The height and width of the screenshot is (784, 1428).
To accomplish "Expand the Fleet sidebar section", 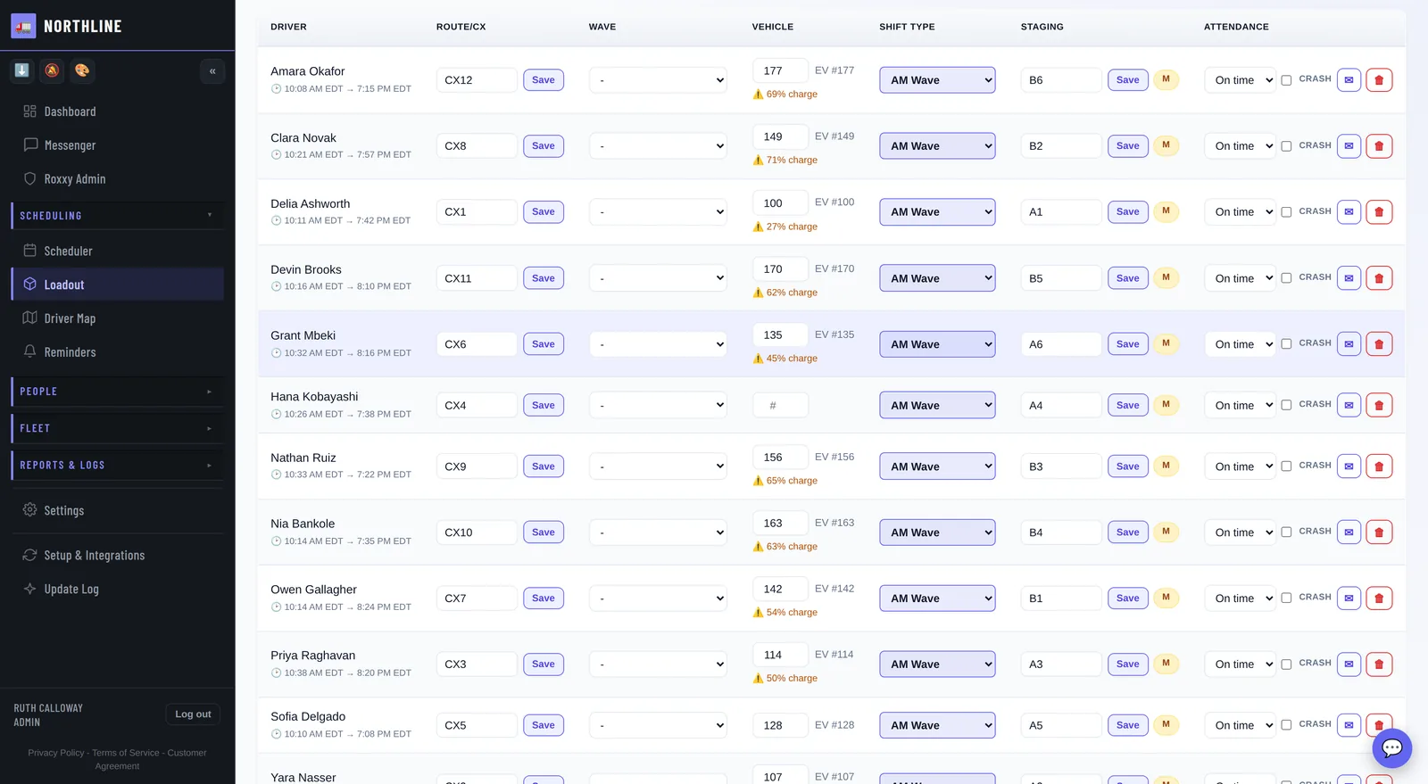I will 118,428.
